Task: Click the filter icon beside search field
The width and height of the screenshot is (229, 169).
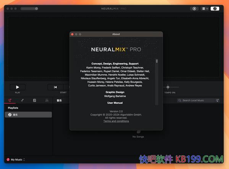Action: click(x=217, y=100)
